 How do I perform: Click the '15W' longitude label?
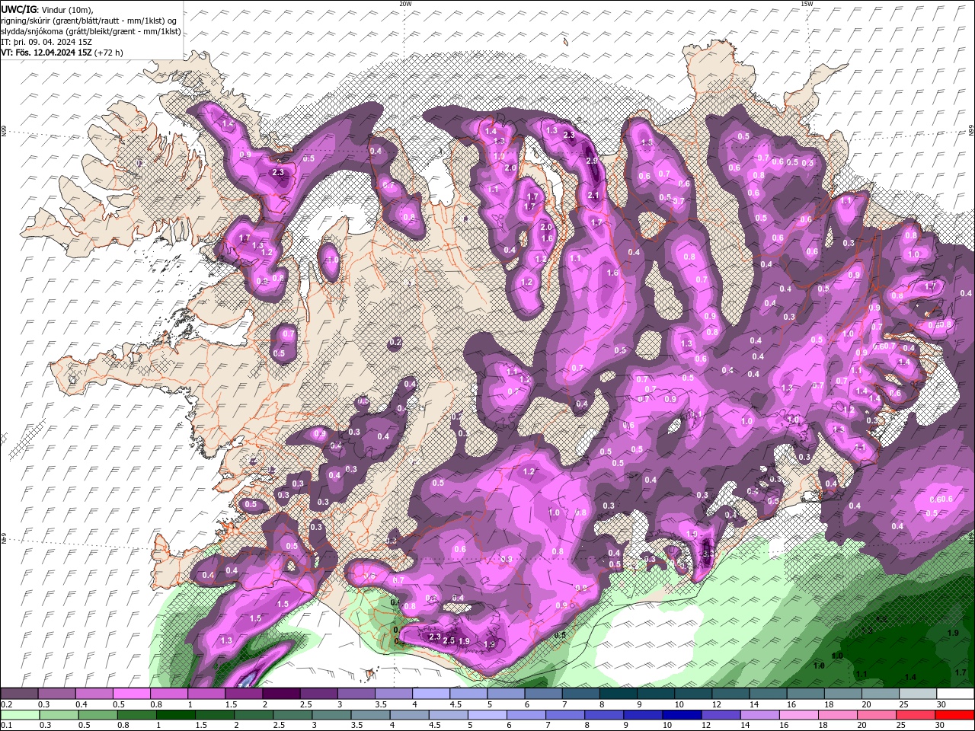pos(807,4)
